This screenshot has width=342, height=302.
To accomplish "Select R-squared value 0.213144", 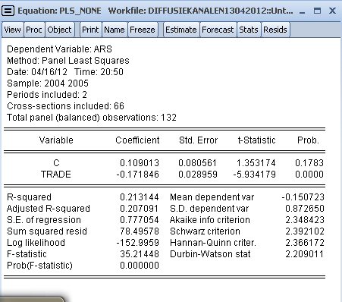I will click(140, 197).
